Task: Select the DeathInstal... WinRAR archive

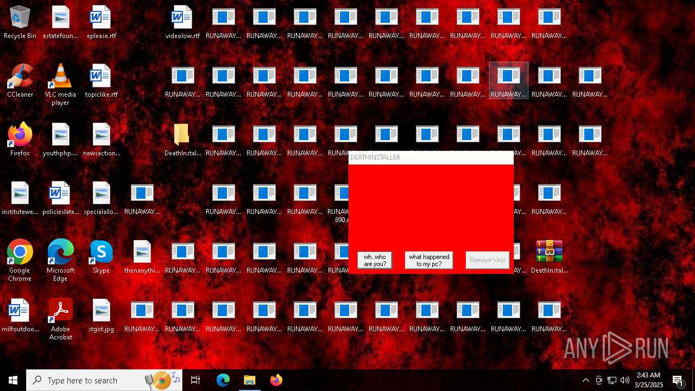Action: 549,257
